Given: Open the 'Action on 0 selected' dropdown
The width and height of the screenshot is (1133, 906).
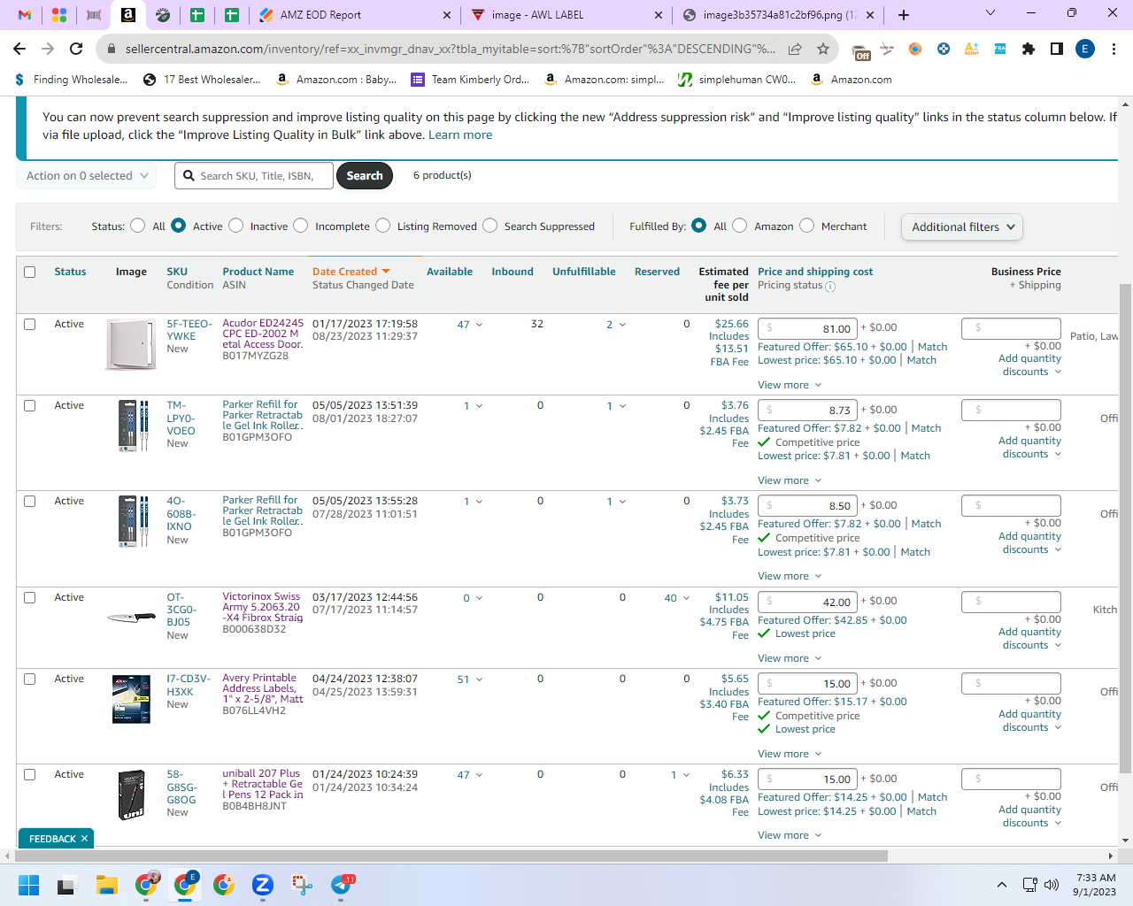Looking at the screenshot, I should click(x=87, y=176).
